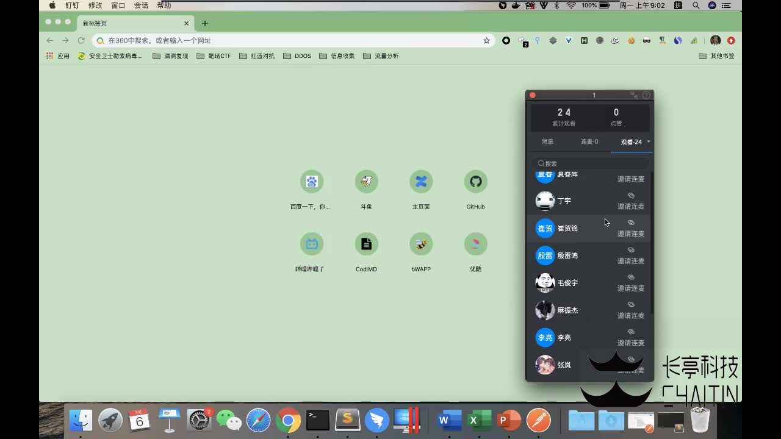Invite 殷雷鸣 to 连麦
This screenshot has height=439, width=781.
tap(631, 261)
